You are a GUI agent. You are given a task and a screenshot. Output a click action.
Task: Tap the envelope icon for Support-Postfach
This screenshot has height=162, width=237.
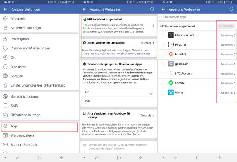pyautogui.click(x=5, y=144)
